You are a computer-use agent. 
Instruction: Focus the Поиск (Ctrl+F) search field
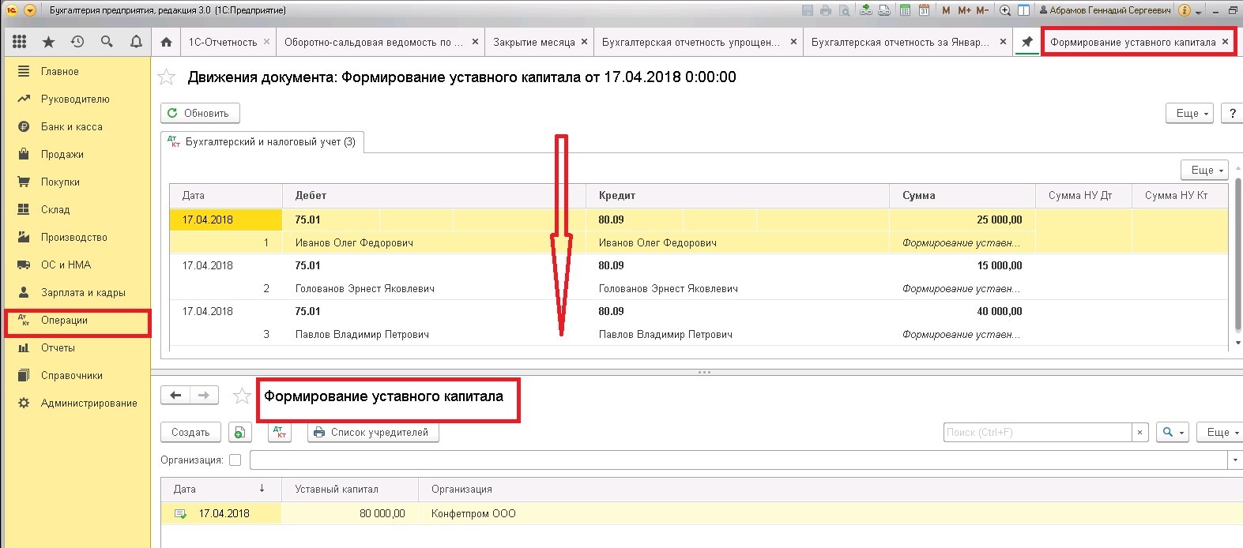click(x=1038, y=432)
